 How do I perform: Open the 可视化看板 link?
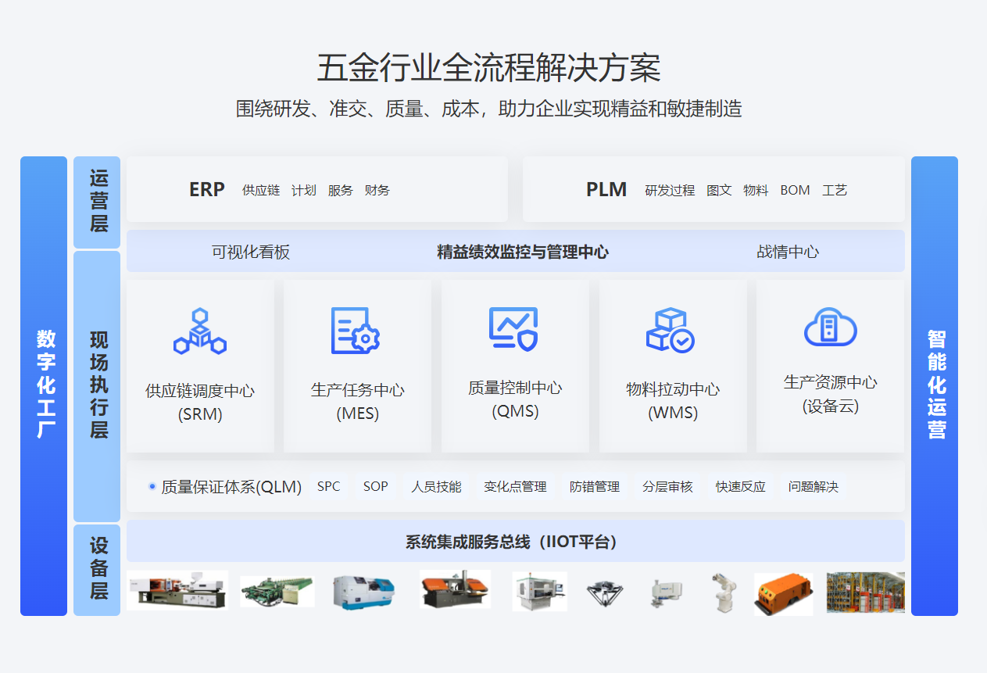(x=251, y=252)
